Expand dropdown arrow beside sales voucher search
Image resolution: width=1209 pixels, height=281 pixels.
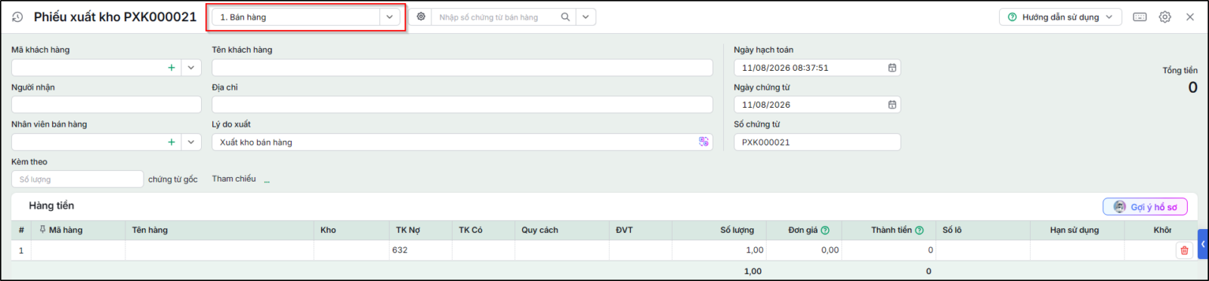click(x=586, y=17)
